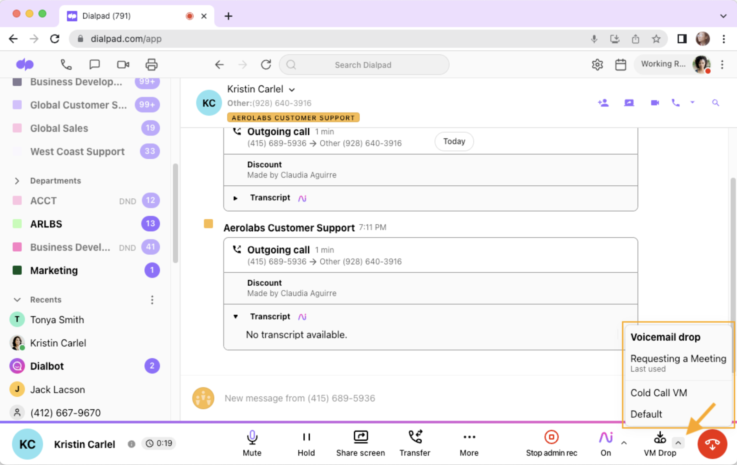Expand the VM Drop options chevron
Screen dimensions: 737x465
tap(678, 443)
